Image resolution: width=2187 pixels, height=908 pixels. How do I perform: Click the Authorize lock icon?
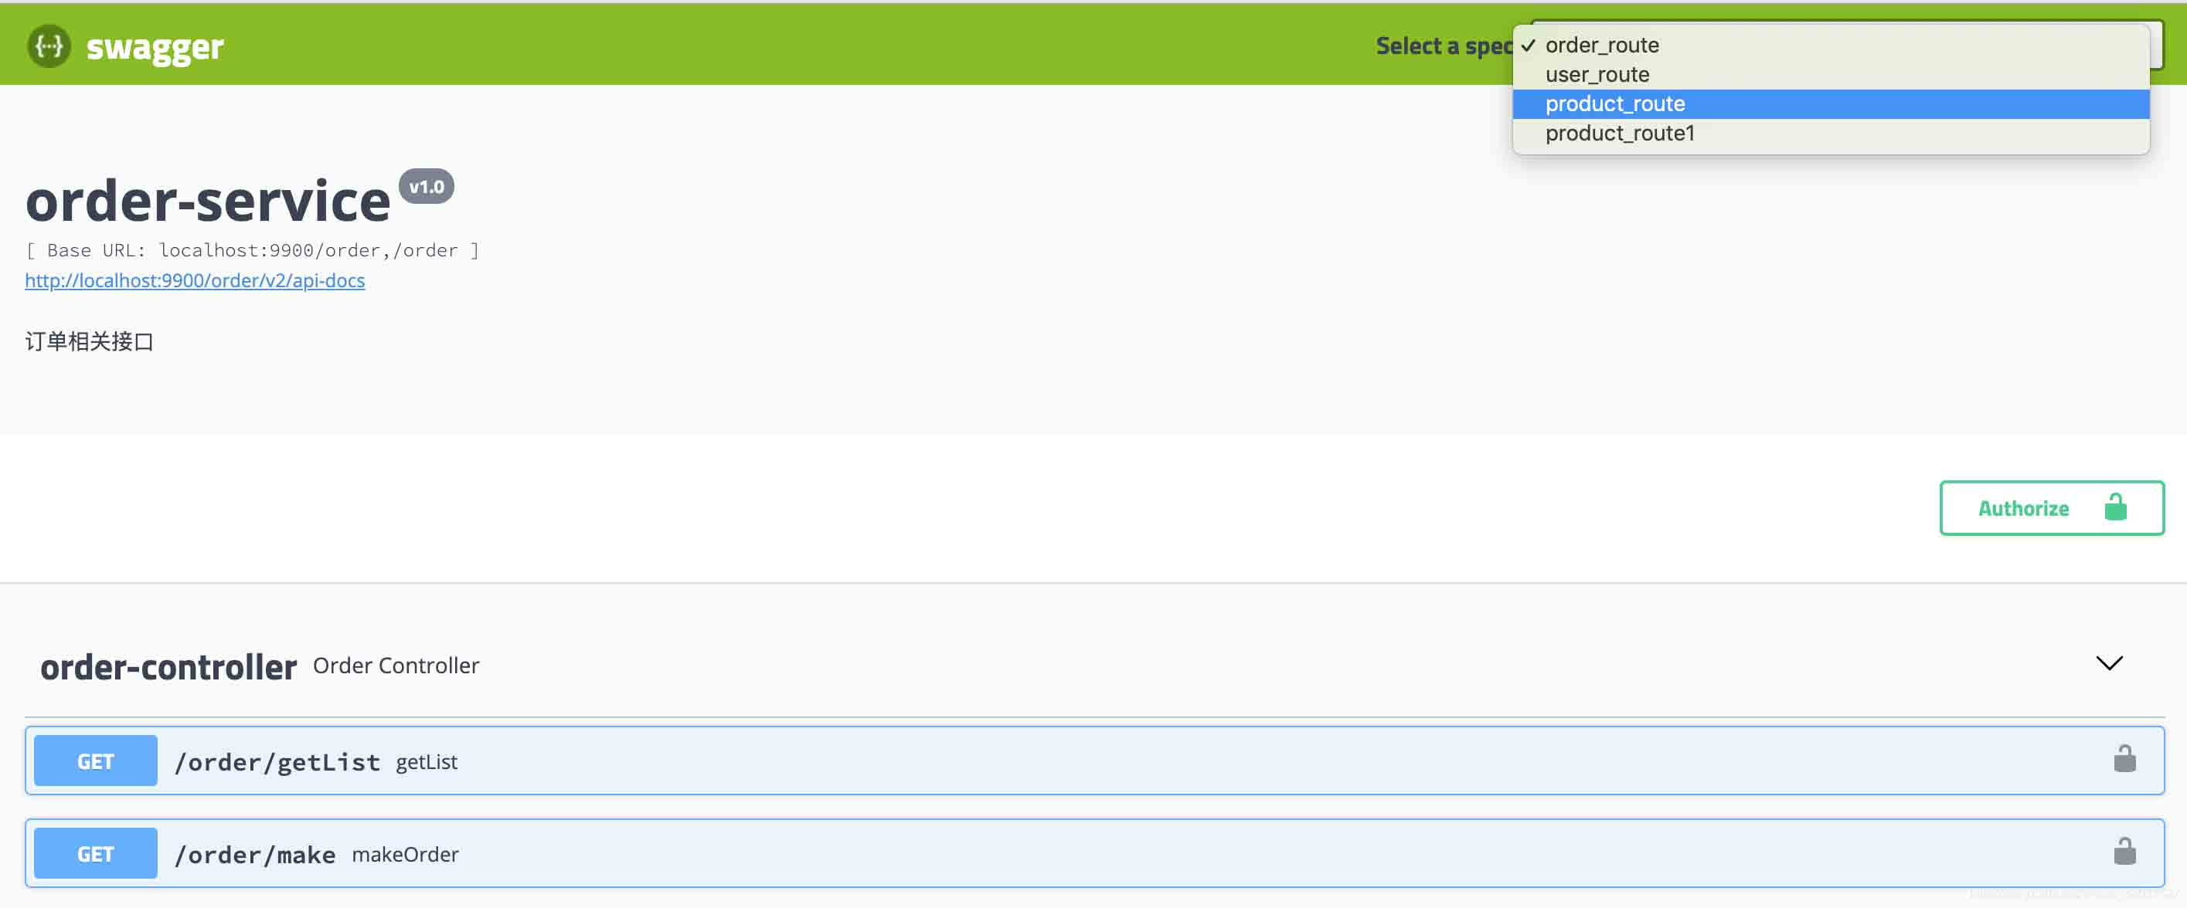pos(2116,507)
